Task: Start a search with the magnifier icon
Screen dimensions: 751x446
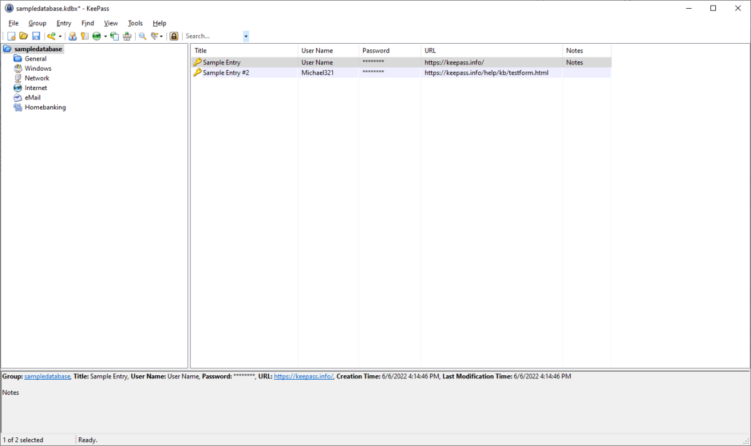Action: click(x=142, y=36)
